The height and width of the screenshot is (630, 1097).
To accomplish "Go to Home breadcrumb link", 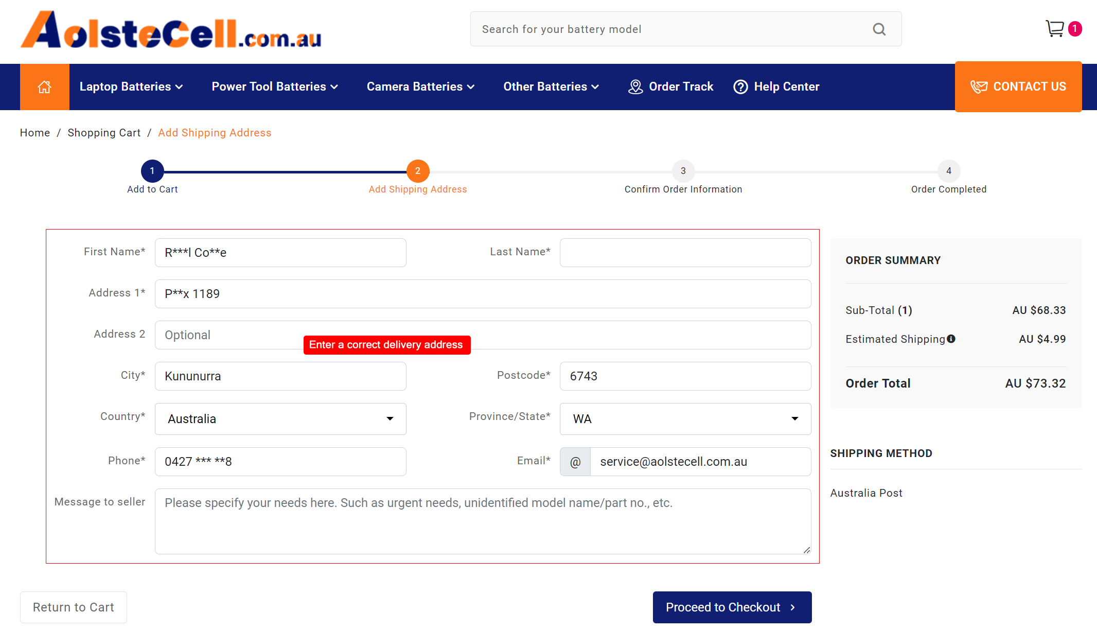I will pos(35,133).
